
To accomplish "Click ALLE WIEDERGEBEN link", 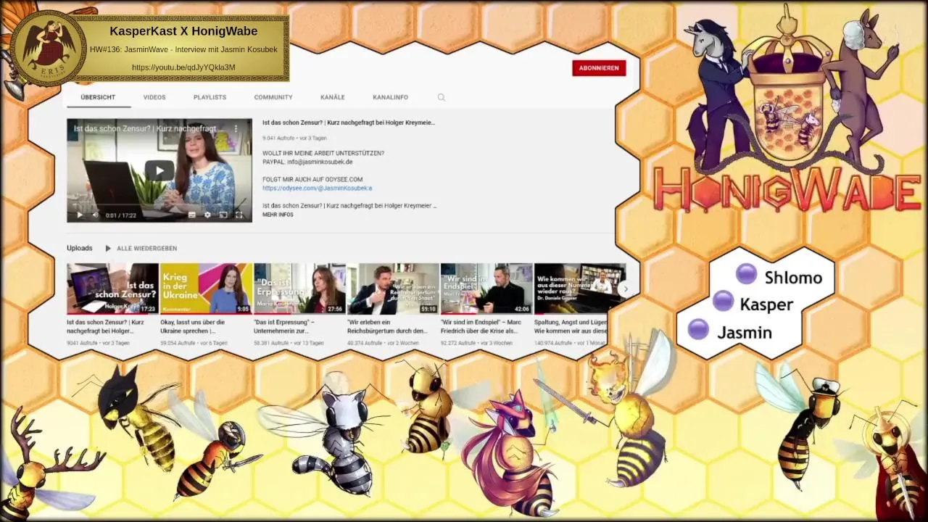I will (146, 248).
